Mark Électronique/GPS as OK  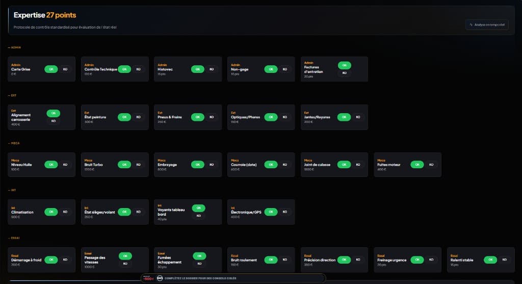pos(271,212)
